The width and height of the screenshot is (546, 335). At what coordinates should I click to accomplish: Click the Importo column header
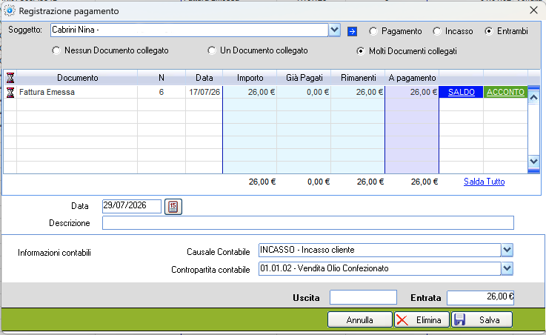(250, 78)
